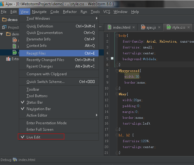Expand the Active Editor submenu
194x165 pixels.
tap(59, 115)
